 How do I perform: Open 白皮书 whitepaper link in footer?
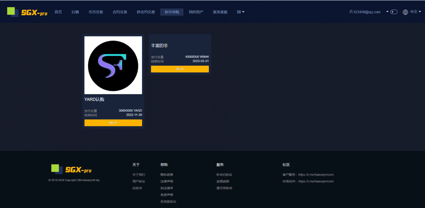pos(137,188)
